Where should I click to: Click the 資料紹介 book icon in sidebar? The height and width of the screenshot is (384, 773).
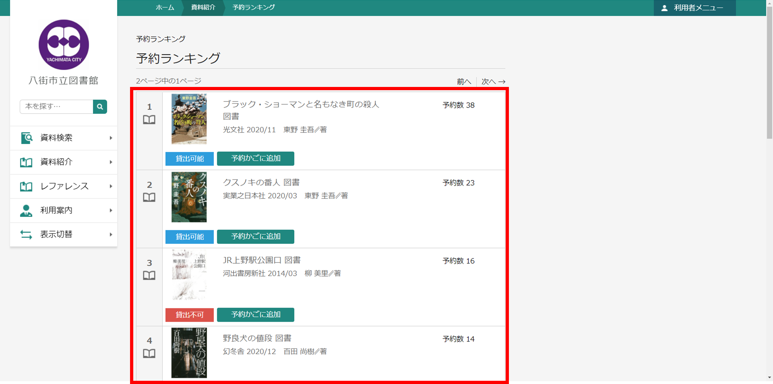point(26,162)
